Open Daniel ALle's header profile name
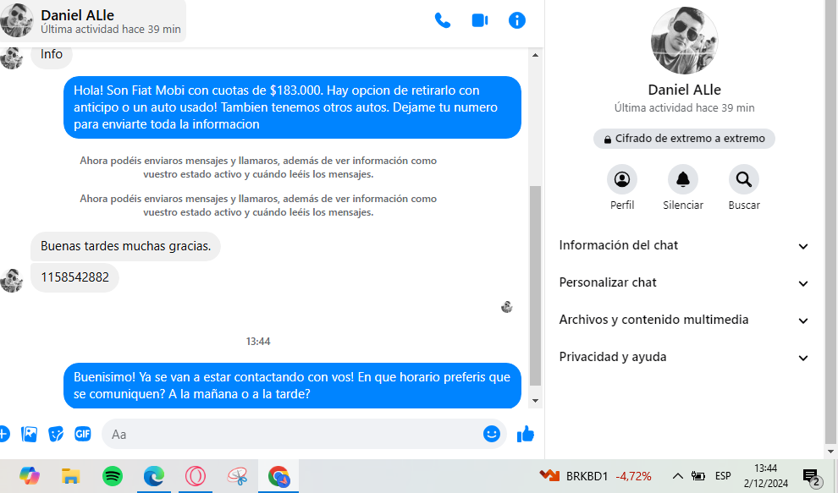This screenshot has width=838, height=493. pos(78,15)
